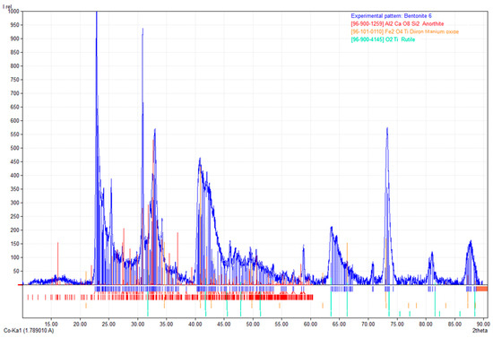
Task: Click the top of the broad peak near 41 degrees
Action: [x=200, y=159]
